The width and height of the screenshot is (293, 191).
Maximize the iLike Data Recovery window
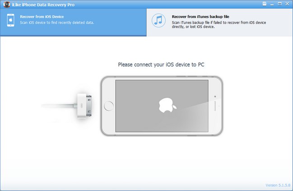280,4
